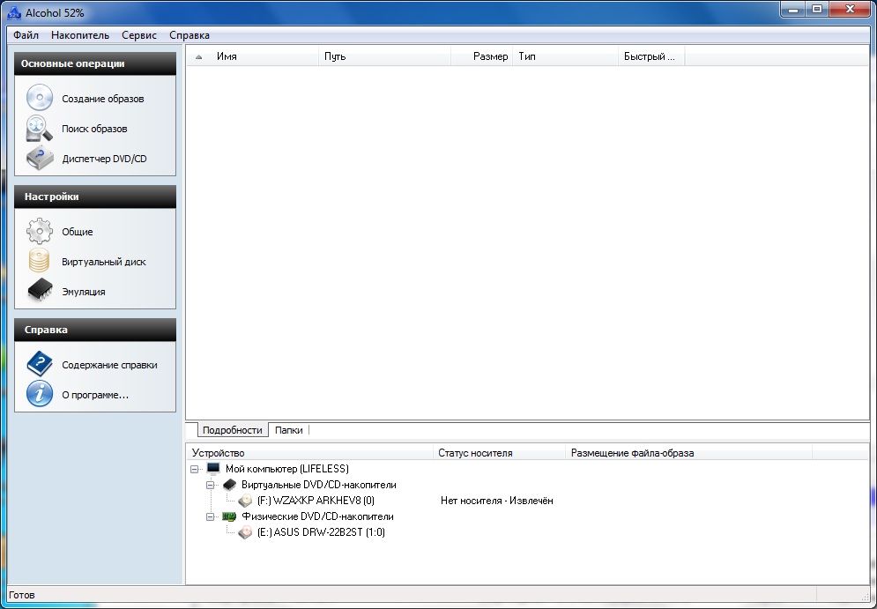Collapse Физические DVD/CD-накопители node
877x609 pixels.
pos(211,516)
